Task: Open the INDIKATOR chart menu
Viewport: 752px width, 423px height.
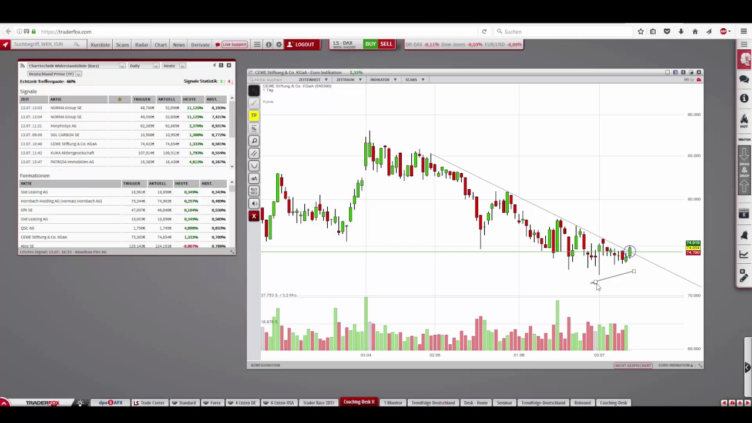Action: tap(383, 80)
